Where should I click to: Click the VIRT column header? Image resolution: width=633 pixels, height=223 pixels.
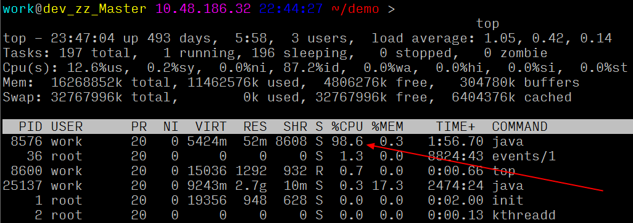pos(211,127)
